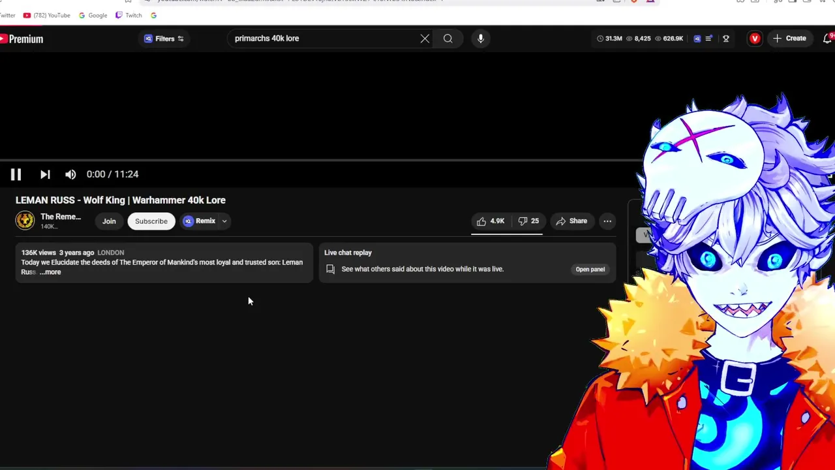The width and height of the screenshot is (835, 470).
Task: Click the Remix button
Action: click(199, 221)
